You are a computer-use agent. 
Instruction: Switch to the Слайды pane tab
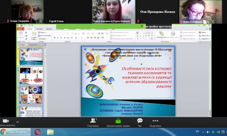[22, 45]
